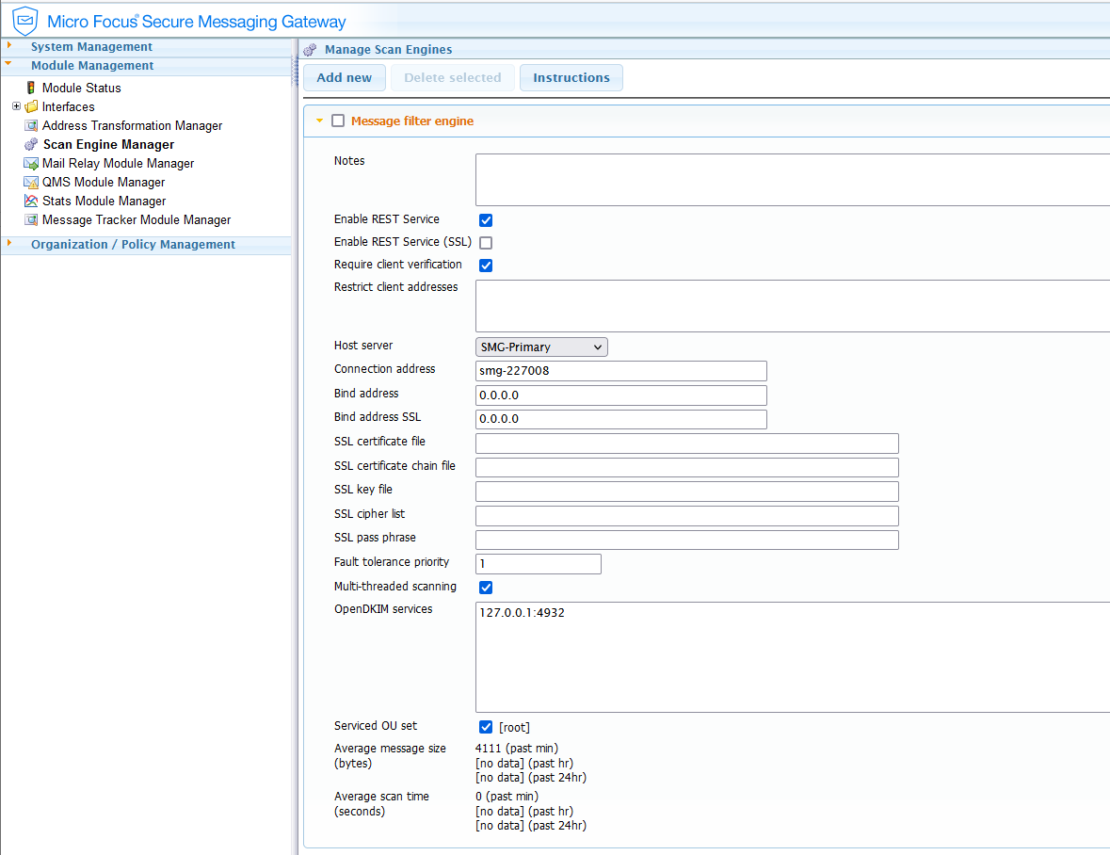Click the Connection address input field
Image resolution: width=1110 pixels, height=855 pixels.
click(621, 371)
